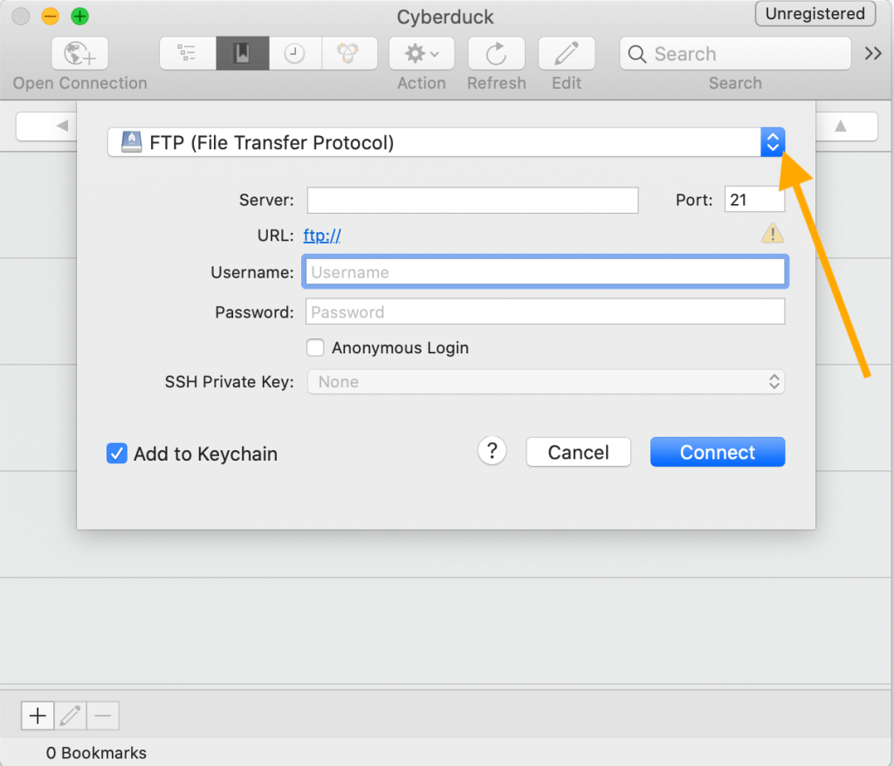Click the Open Connection globe icon

(79, 53)
